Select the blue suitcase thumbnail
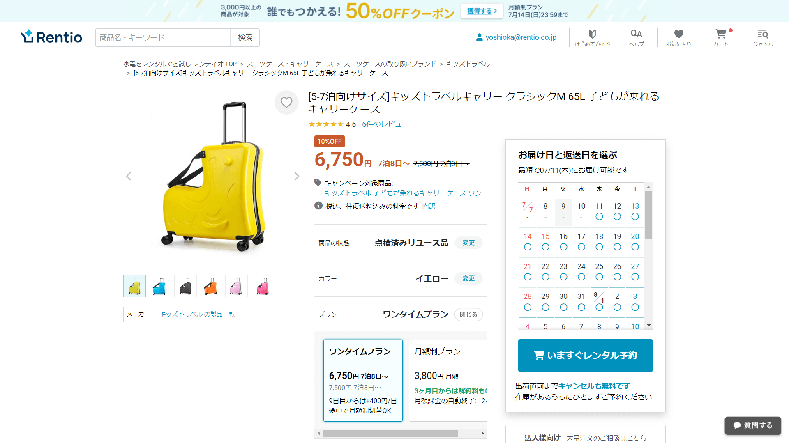The height and width of the screenshot is (443, 789). (x=160, y=286)
